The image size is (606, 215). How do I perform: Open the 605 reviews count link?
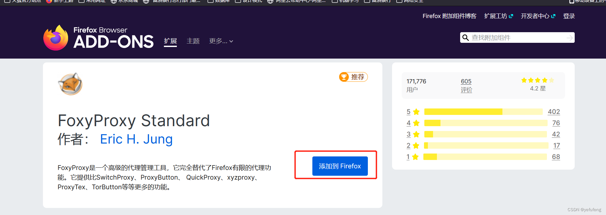[466, 81]
